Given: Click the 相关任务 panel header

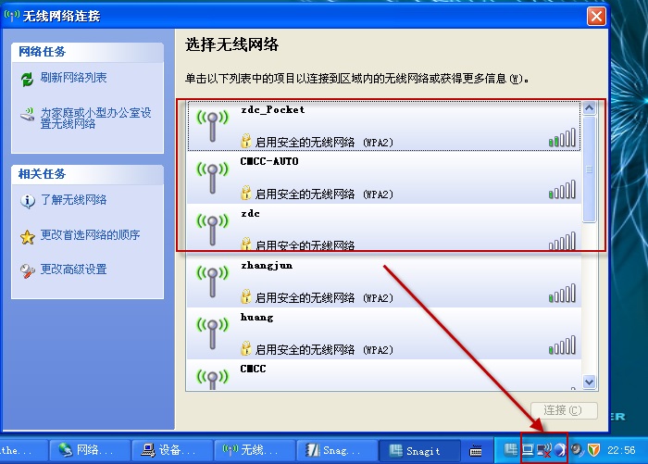Looking at the screenshot, I should point(88,174).
